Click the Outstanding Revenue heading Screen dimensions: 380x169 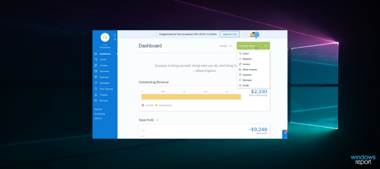click(x=154, y=82)
